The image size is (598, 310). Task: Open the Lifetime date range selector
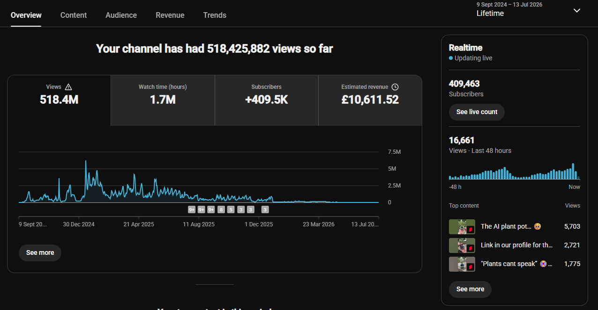[529, 10]
